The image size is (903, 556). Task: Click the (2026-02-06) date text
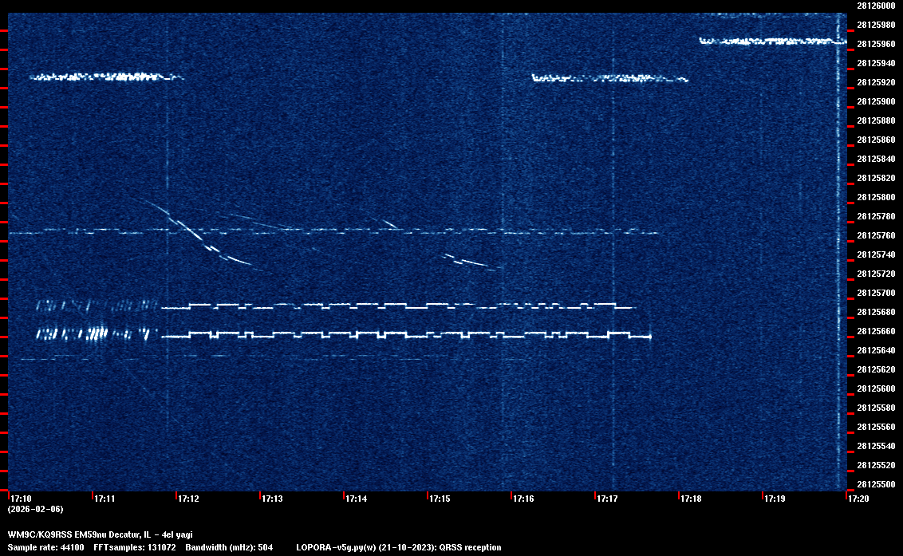click(x=35, y=509)
